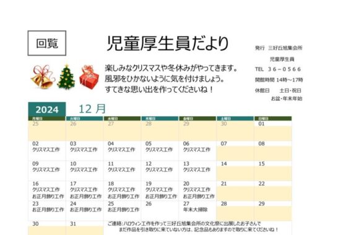Click クリスマス工作 on the 06 cell

click(x=197, y=150)
